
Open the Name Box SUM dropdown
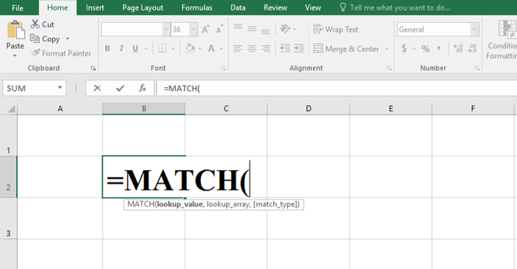pyautogui.click(x=60, y=88)
